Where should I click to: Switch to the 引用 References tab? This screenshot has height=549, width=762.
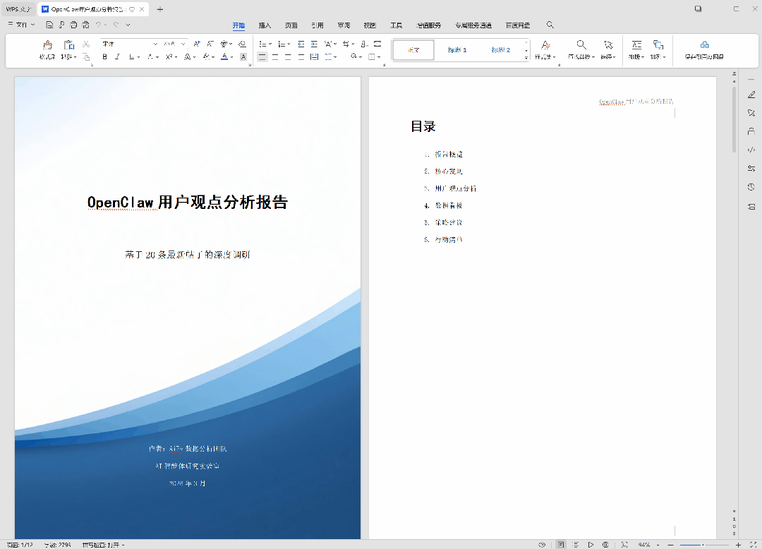(x=317, y=25)
